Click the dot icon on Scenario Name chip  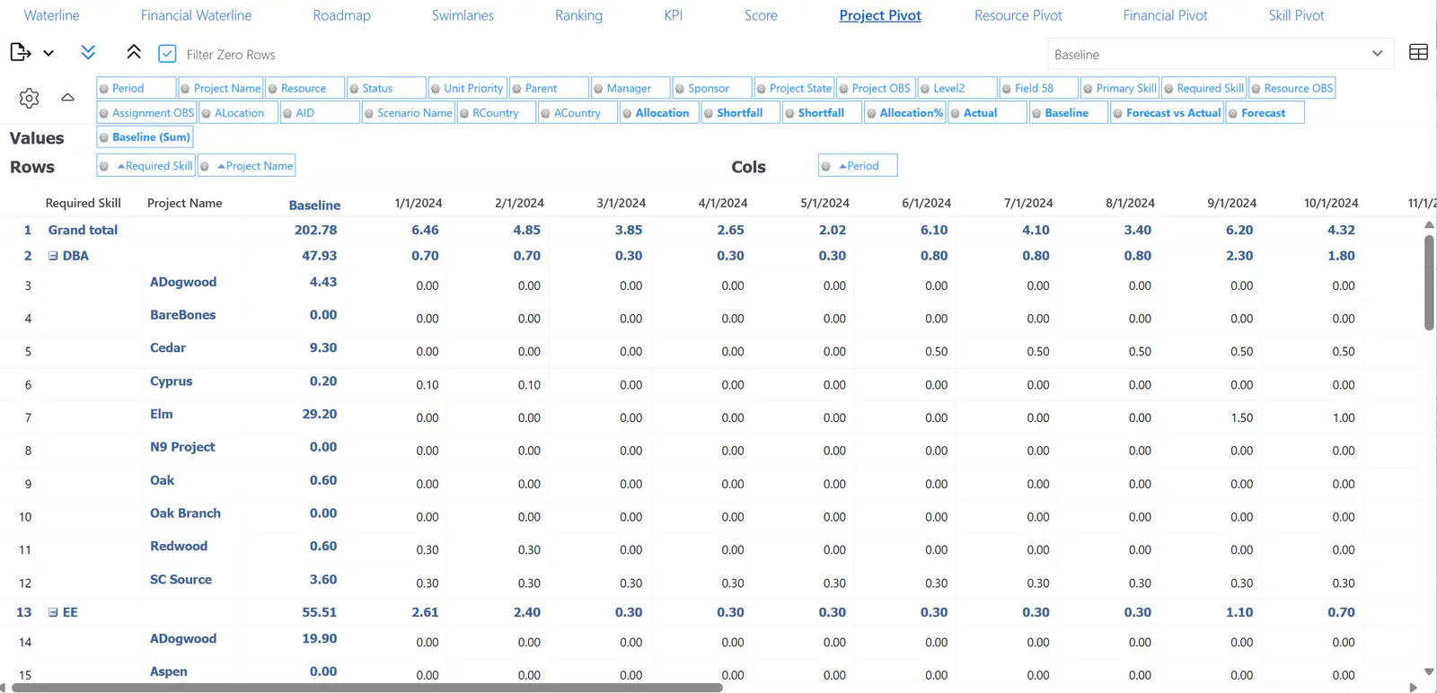point(369,113)
